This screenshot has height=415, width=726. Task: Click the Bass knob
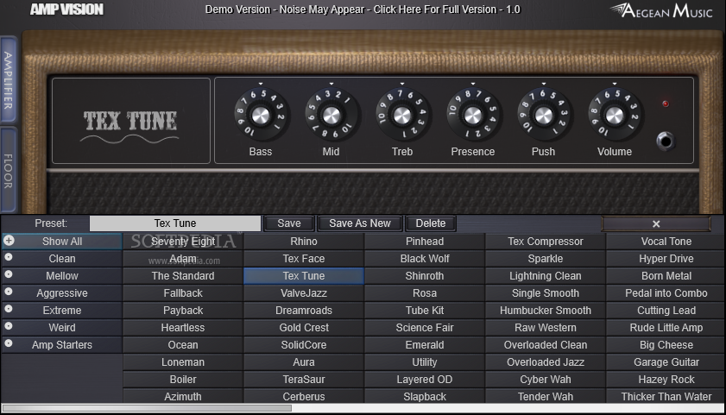[260, 116]
